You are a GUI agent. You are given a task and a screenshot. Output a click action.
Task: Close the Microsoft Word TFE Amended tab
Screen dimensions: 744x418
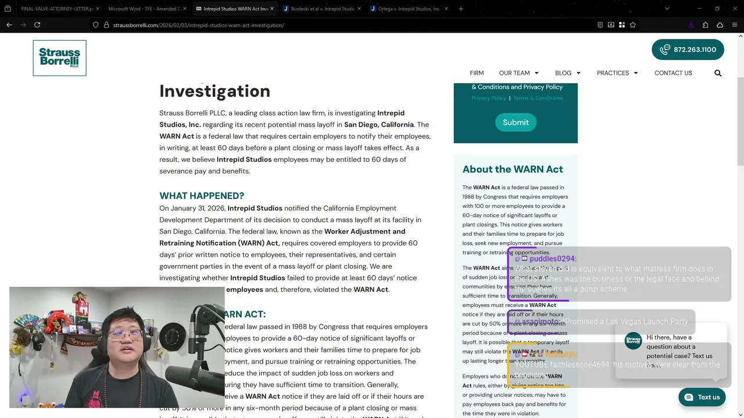click(x=184, y=9)
